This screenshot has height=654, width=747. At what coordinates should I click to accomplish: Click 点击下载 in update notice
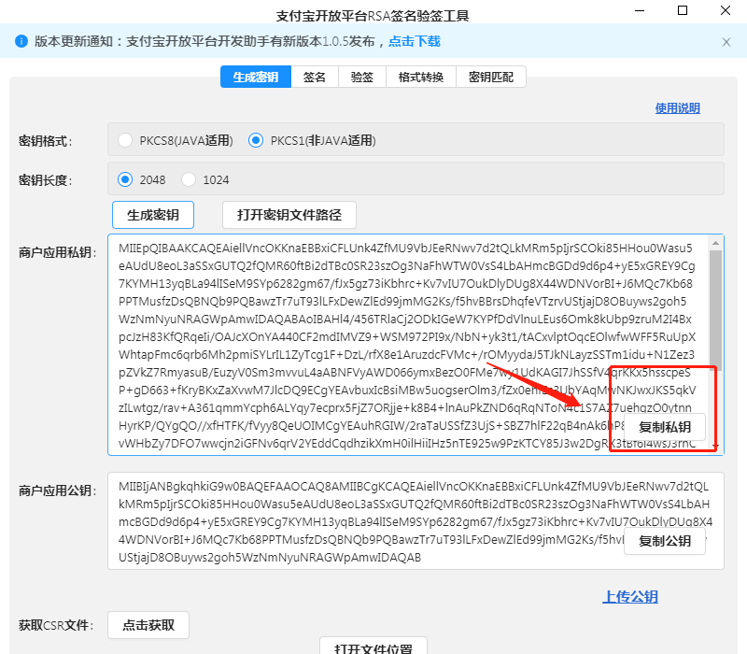coord(415,41)
